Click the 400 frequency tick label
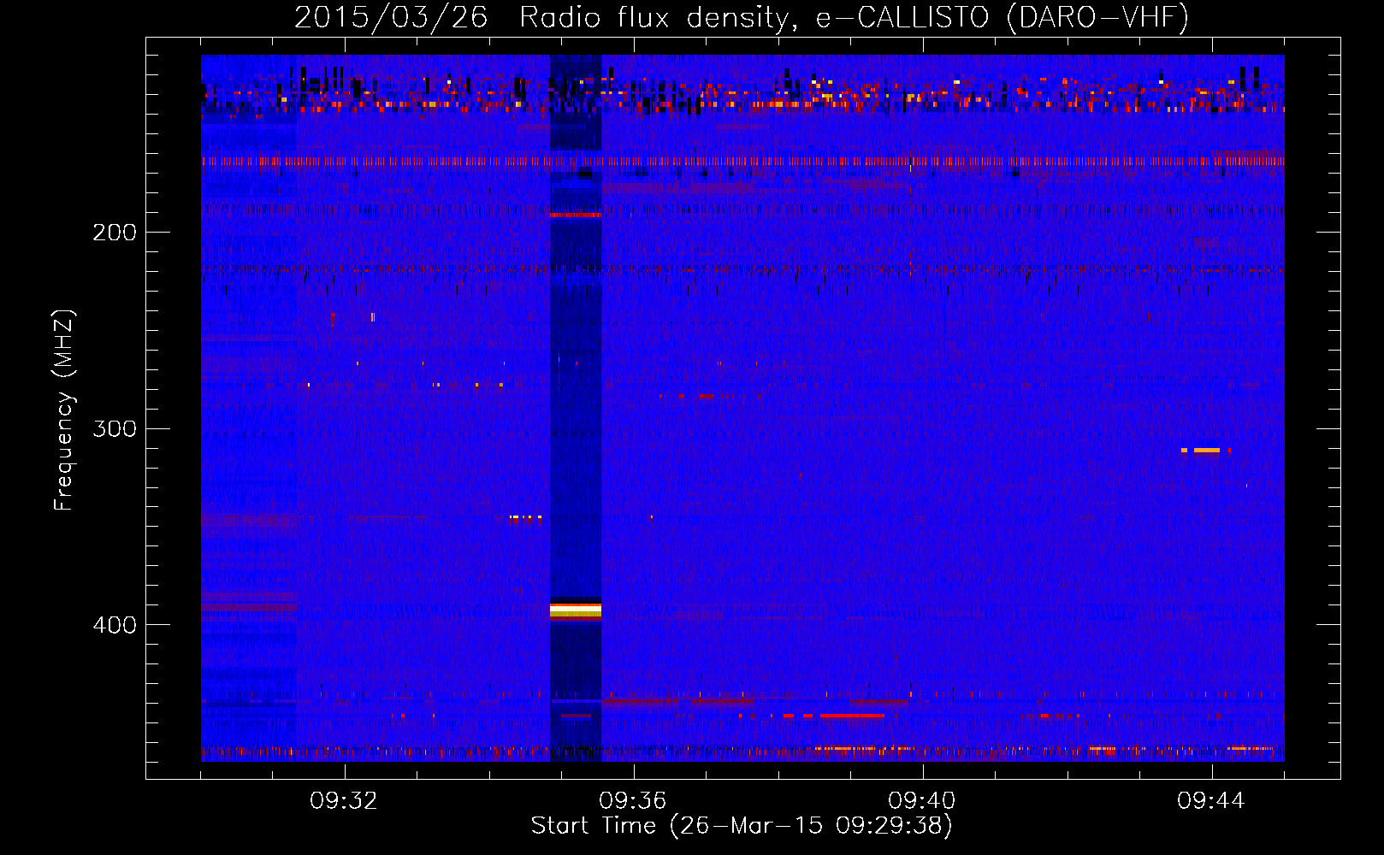 115,625
